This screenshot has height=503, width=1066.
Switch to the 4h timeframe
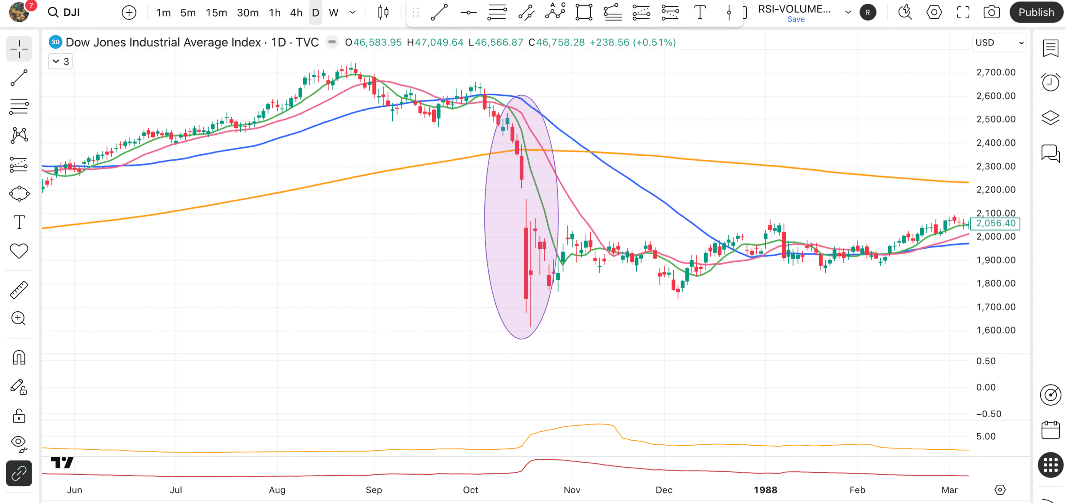coord(296,12)
